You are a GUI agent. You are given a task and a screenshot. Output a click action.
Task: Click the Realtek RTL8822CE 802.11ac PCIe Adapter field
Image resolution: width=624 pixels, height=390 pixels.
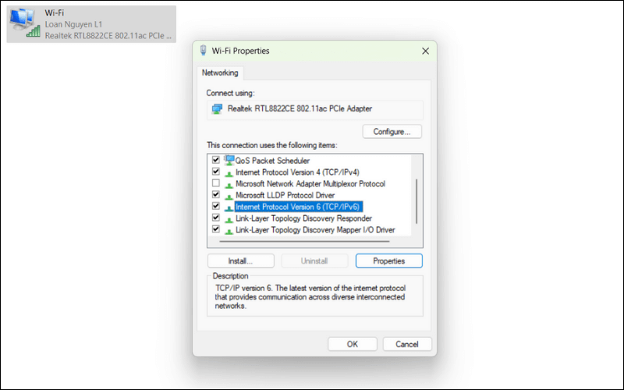315,109
